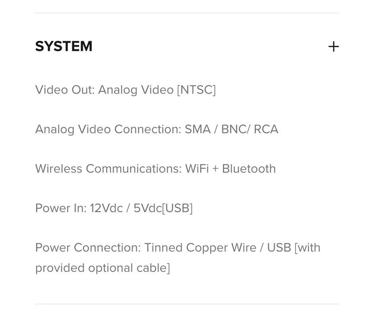This screenshot has width=365, height=312.
Task: Click "USB [with" in Power Connection line
Action: tap(294, 247)
